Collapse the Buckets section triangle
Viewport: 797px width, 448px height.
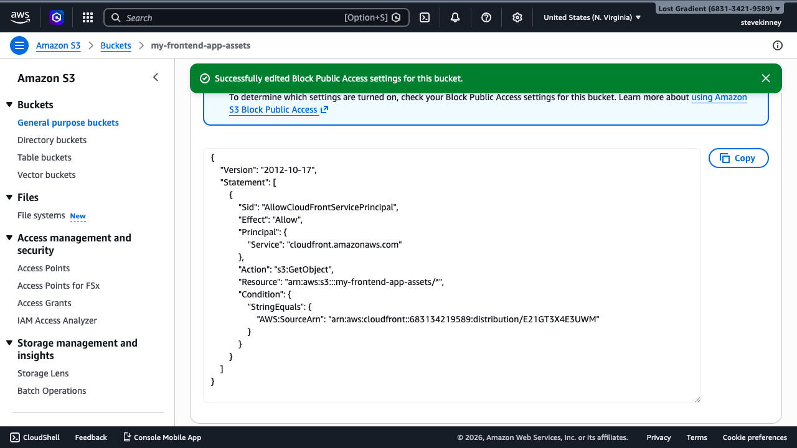pos(9,105)
